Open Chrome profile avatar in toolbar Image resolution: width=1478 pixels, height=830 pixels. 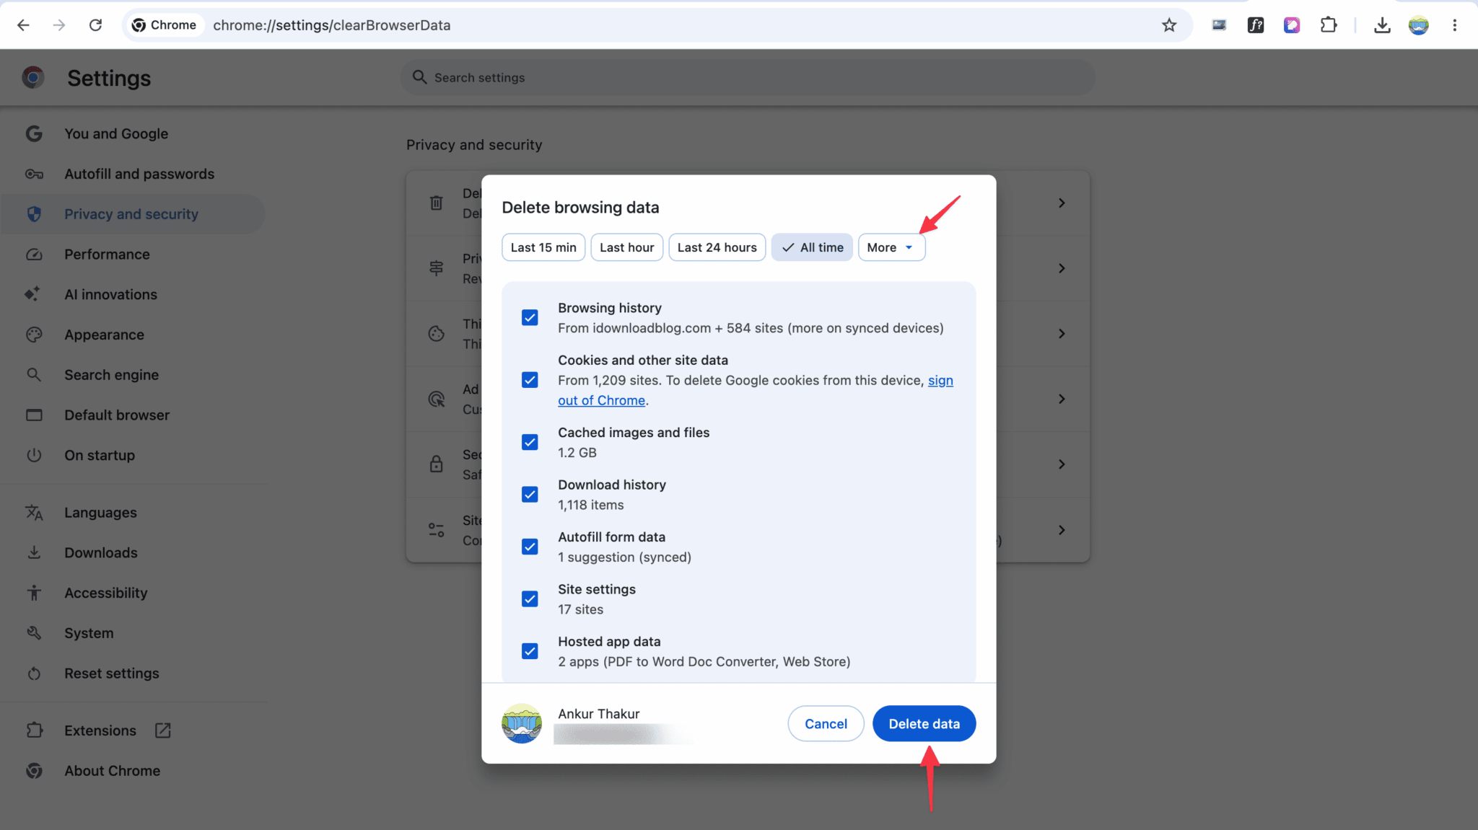(x=1418, y=25)
